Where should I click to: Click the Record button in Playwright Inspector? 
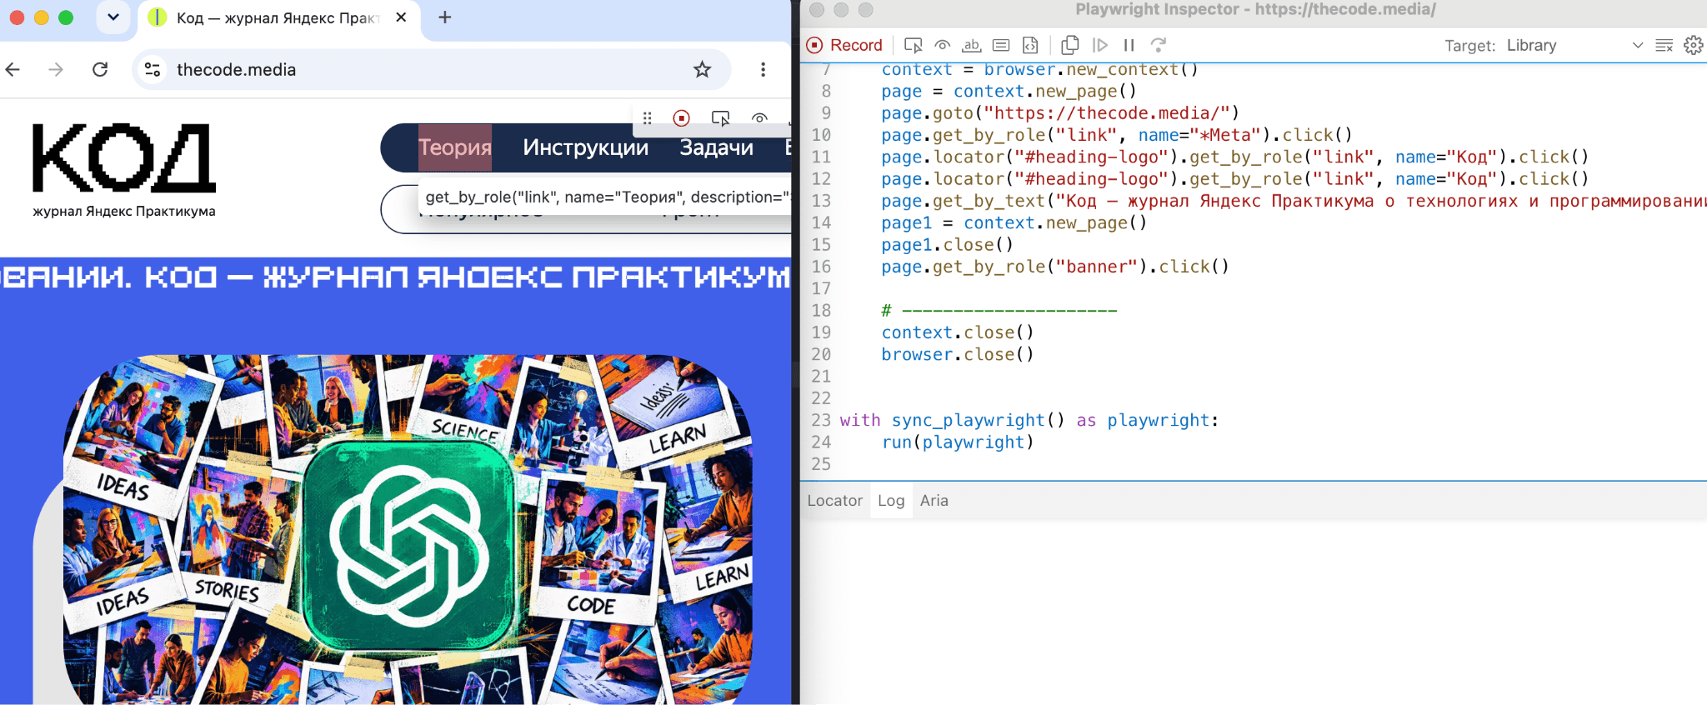point(844,45)
